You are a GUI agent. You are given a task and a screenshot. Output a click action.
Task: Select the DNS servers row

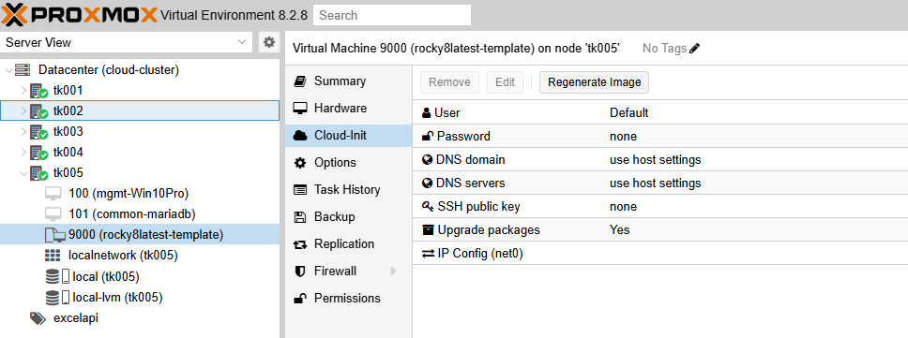click(x=660, y=184)
